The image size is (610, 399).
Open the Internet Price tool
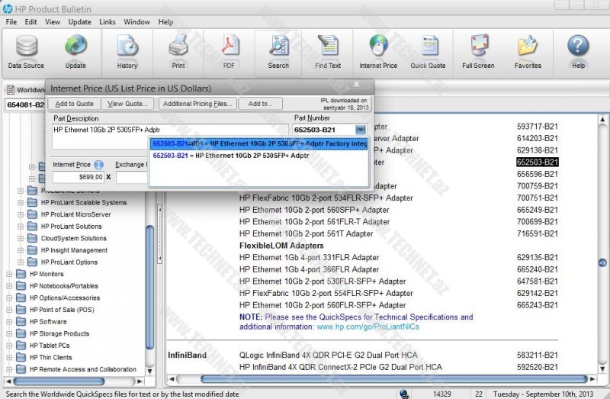378,46
